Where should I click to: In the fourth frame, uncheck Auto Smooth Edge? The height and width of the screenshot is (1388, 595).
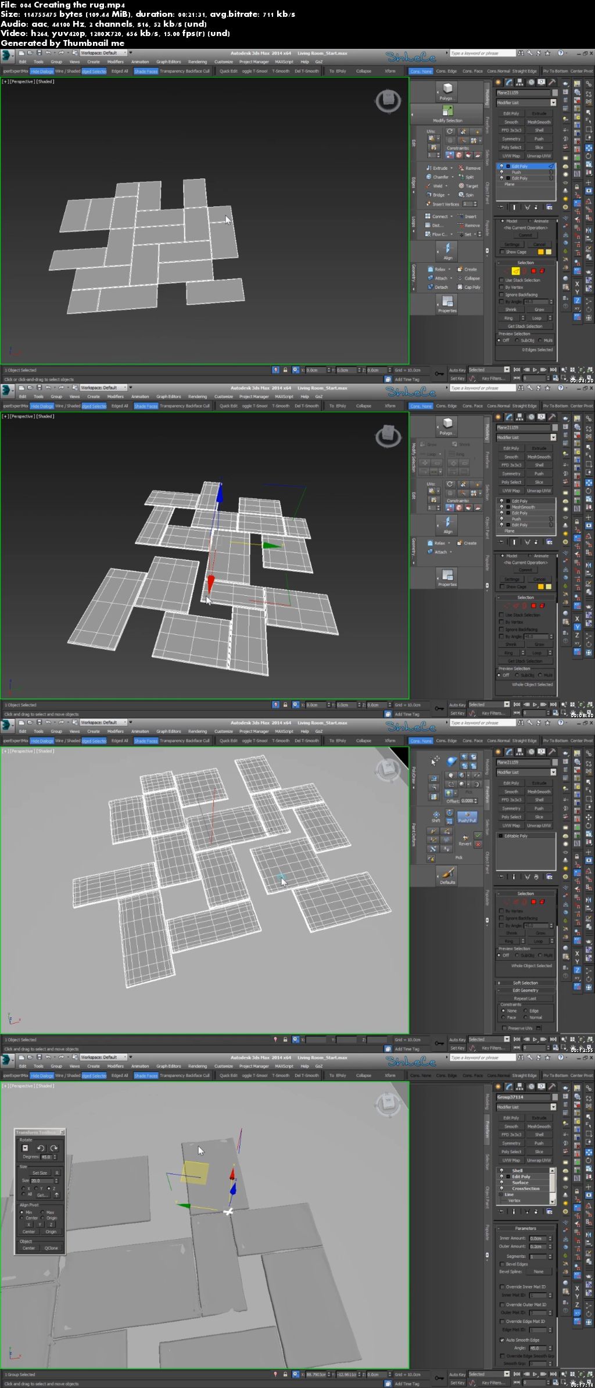[x=519, y=1340]
